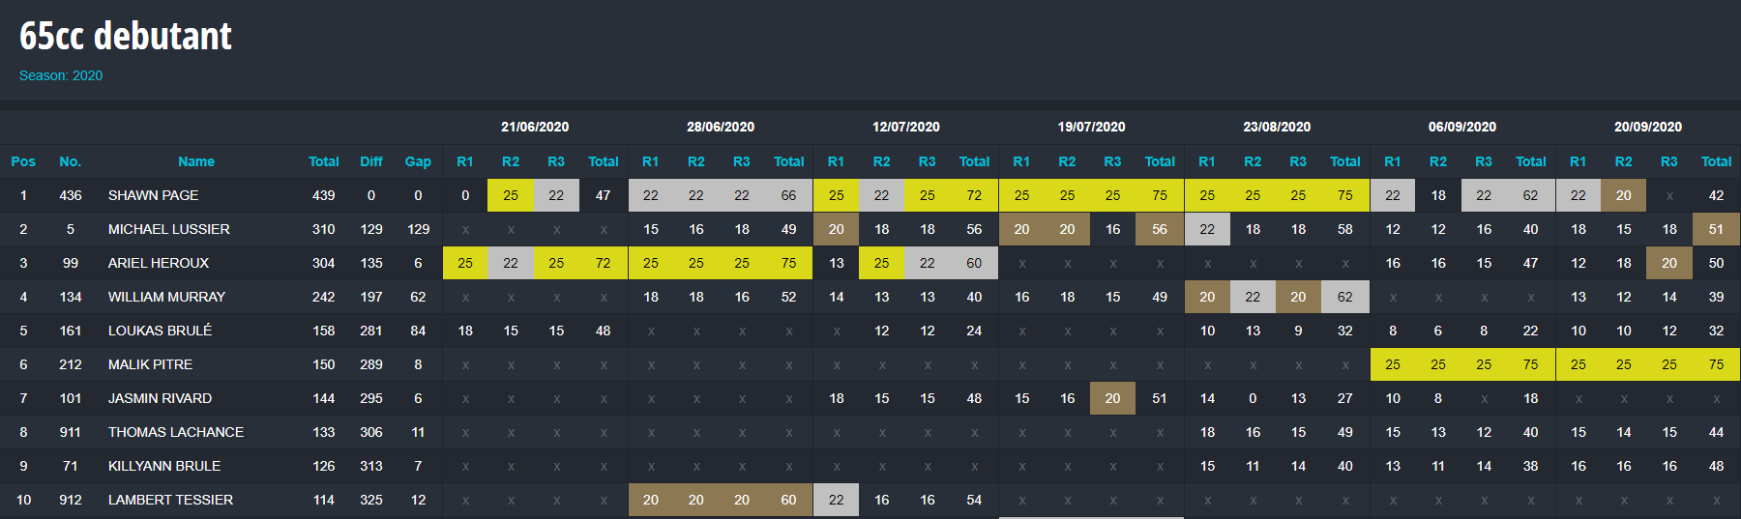Screen dimensions: 1741x519
Task: Select LOUKAS BRULÉ in the standings
Action: click(x=160, y=331)
